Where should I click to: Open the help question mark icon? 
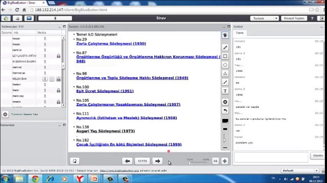[x=312, y=18]
